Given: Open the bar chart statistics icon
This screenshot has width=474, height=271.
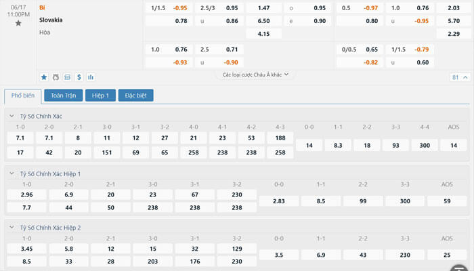Looking at the screenshot, I should click(91, 77).
